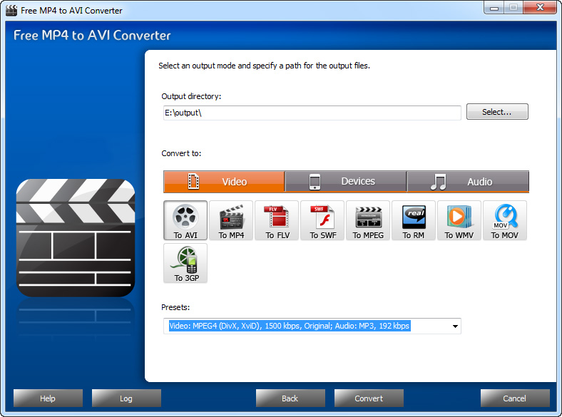Click the Help button
Screen dimensions: 562x417
[48, 398]
